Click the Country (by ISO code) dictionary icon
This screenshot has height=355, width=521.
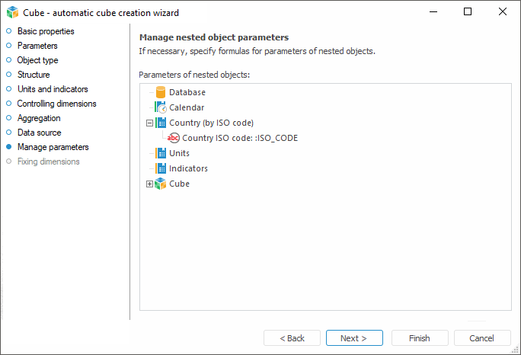click(160, 123)
